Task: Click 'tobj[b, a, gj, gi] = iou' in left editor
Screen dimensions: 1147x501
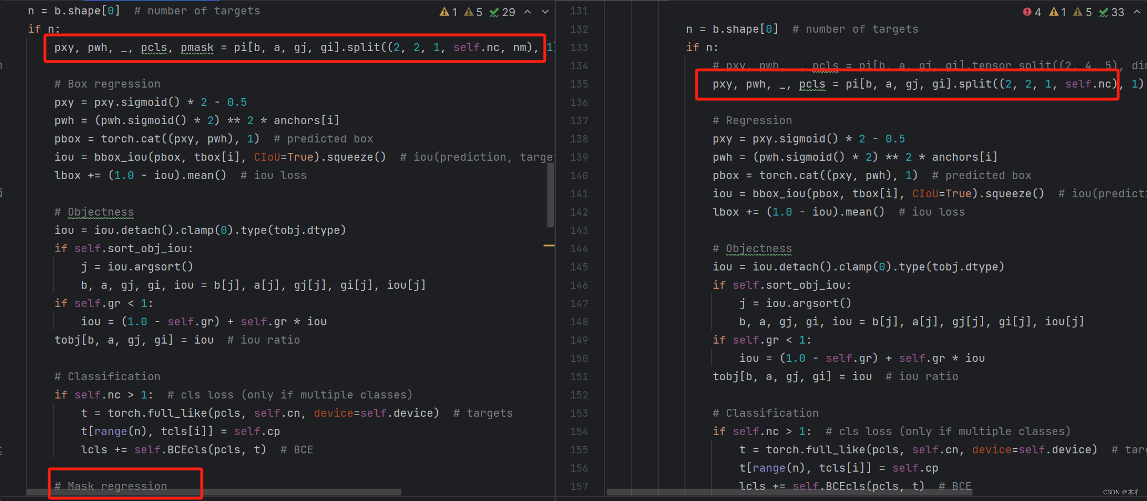Action: pyautogui.click(x=134, y=340)
